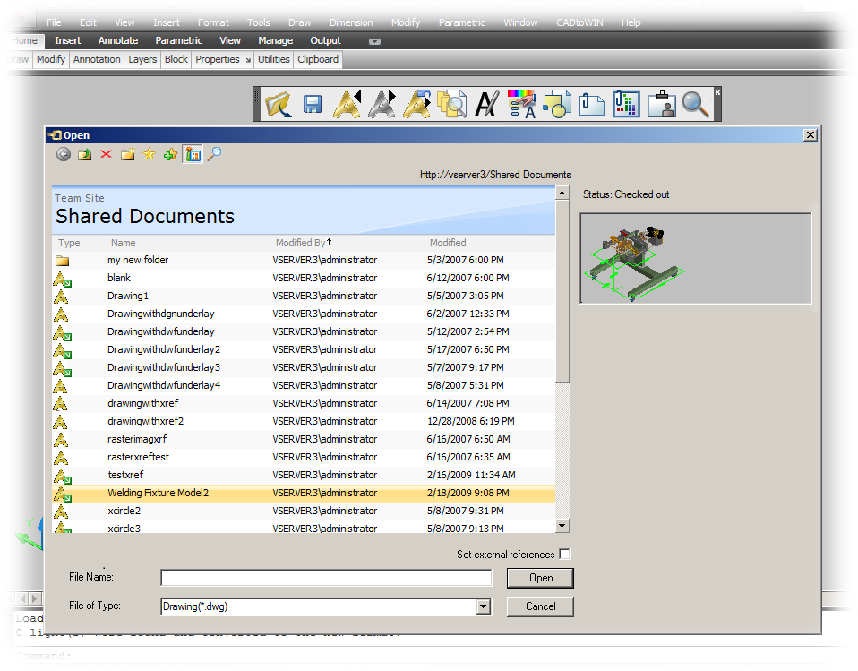Click the red X delete icon

pos(107,154)
